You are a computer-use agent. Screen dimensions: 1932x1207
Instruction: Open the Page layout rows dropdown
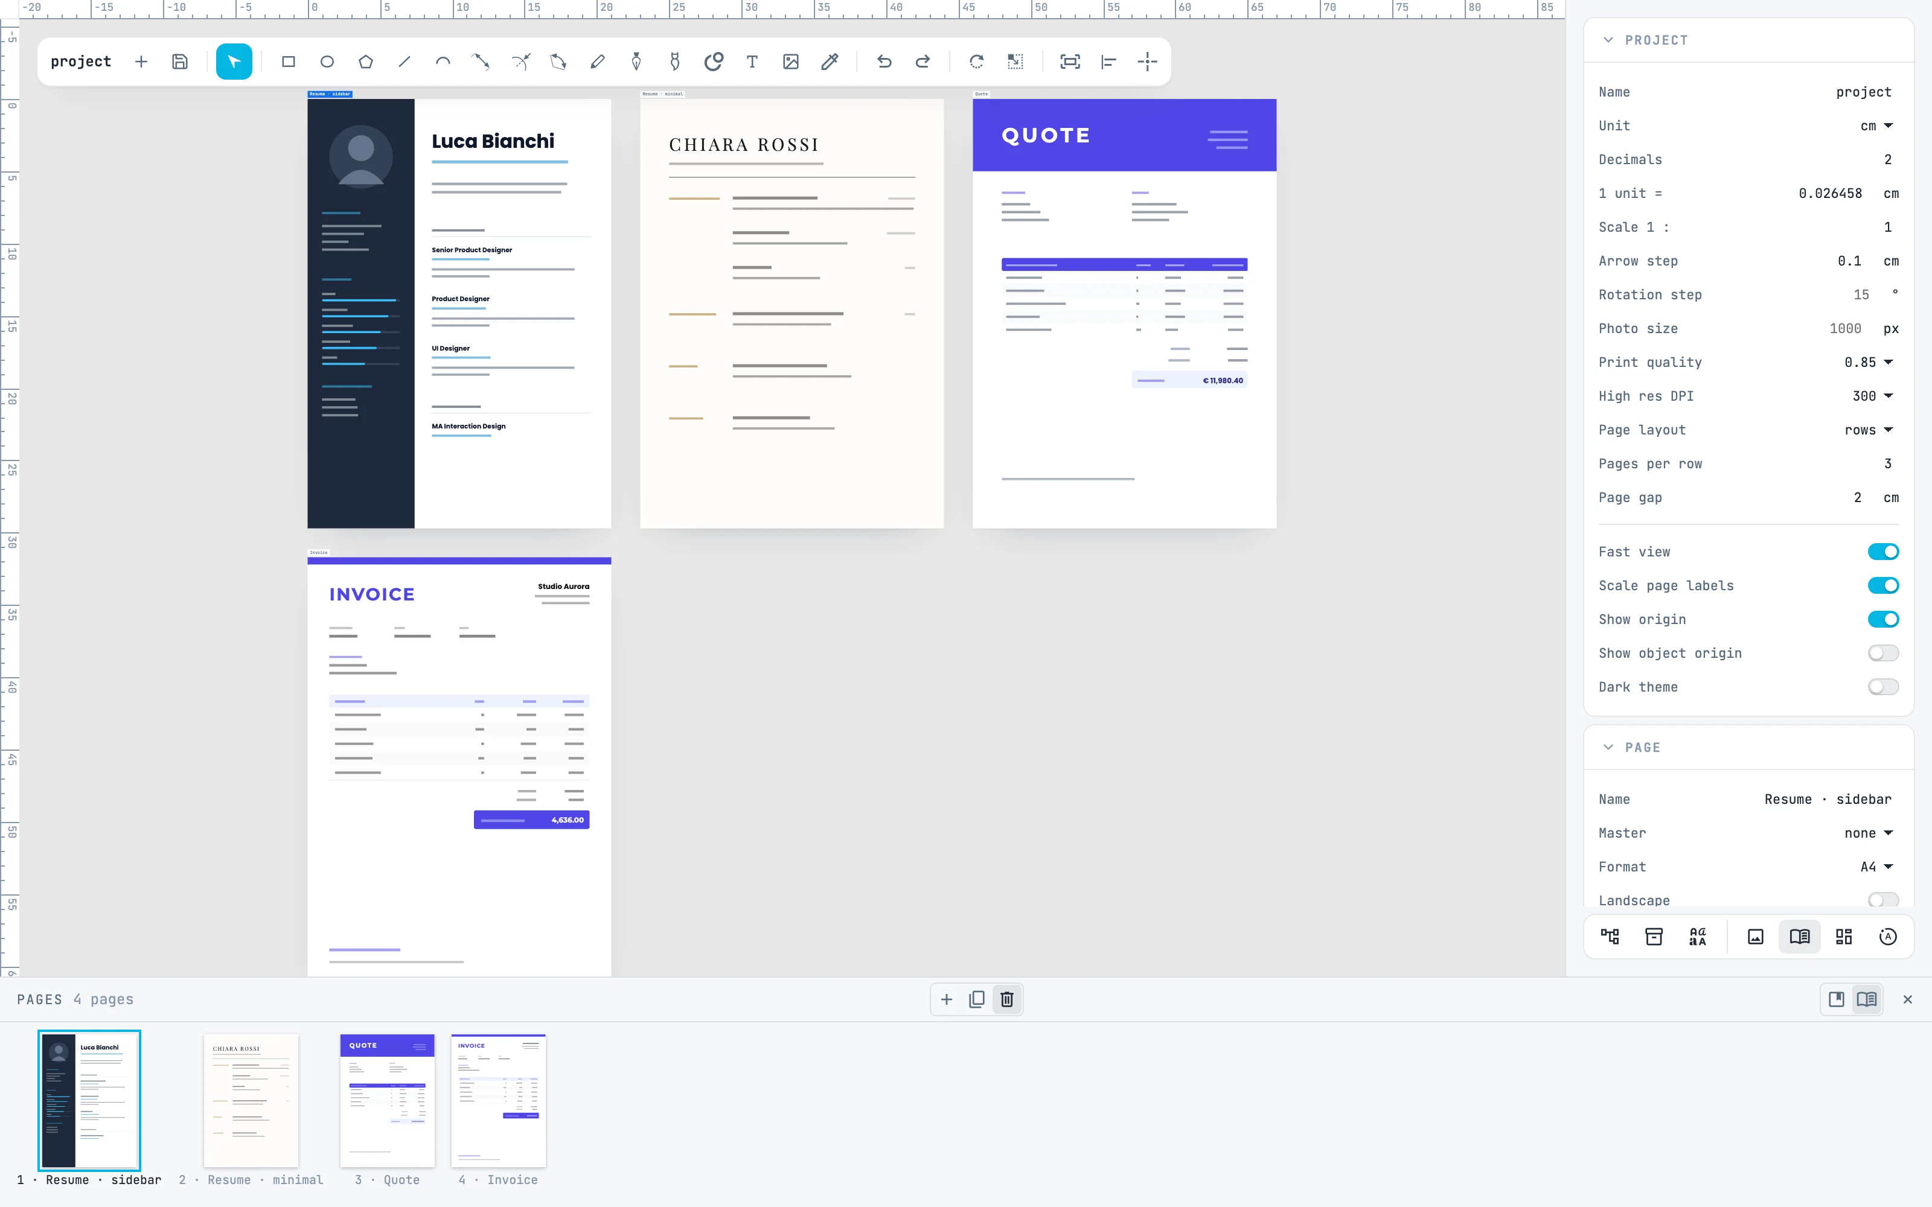click(1869, 430)
